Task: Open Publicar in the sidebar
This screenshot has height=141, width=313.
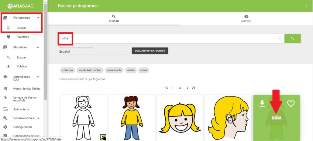Action: click(x=22, y=67)
